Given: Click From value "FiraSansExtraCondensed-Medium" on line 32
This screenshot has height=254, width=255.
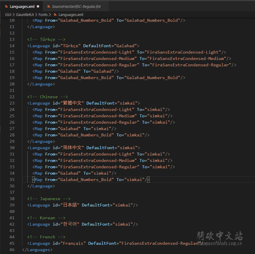Looking at the screenshot, I should pyautogui.click(x=97, y=161).
